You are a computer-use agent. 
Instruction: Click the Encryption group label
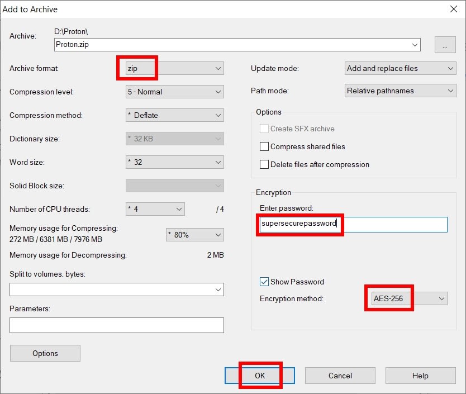pyautogui.click(x=273, y=192)
